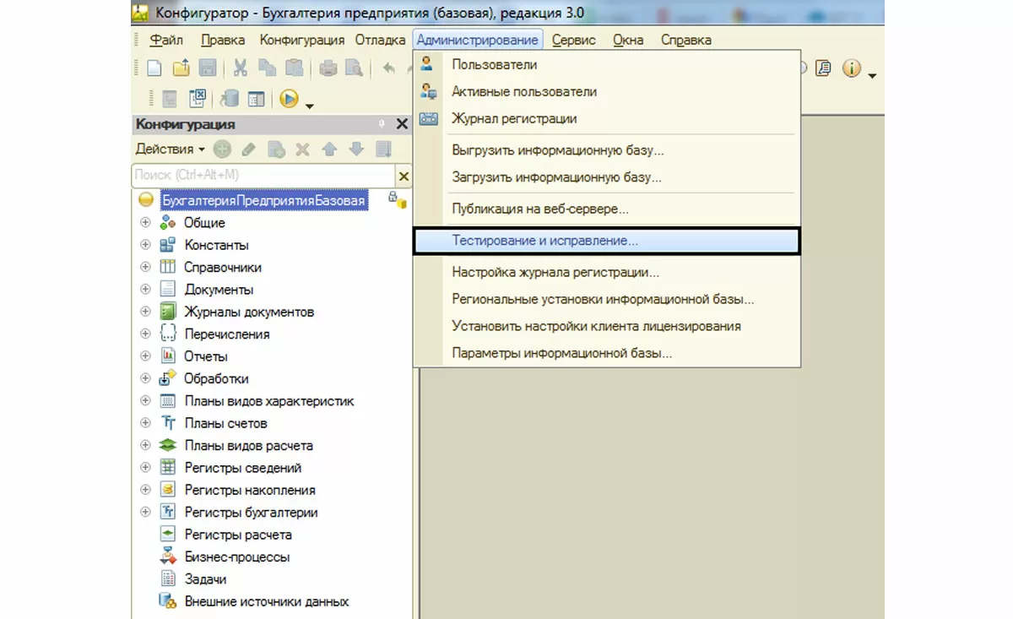Click the Поиск search field
This screenshot has width=1013, height=619.
click(x=263, y=175)
